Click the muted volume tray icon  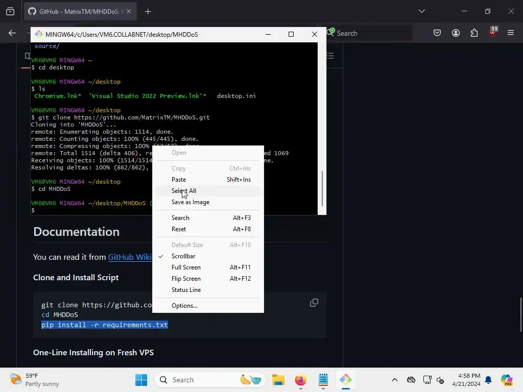tap(440, 380)
